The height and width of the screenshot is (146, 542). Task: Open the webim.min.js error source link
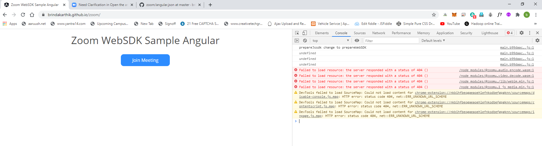(496, 81)
